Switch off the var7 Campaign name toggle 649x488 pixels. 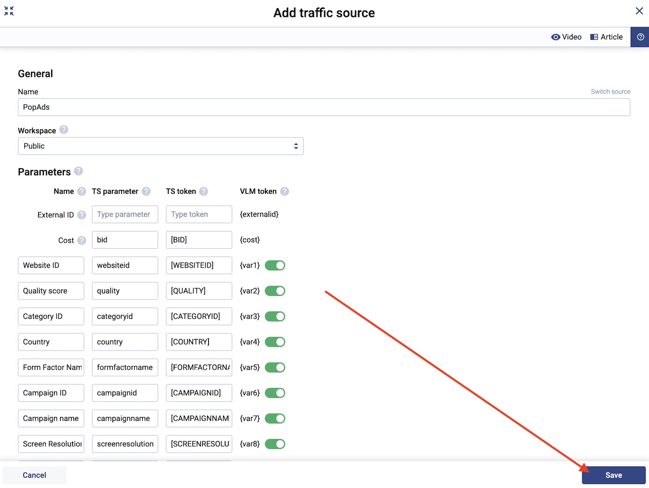tap(275, 419)
